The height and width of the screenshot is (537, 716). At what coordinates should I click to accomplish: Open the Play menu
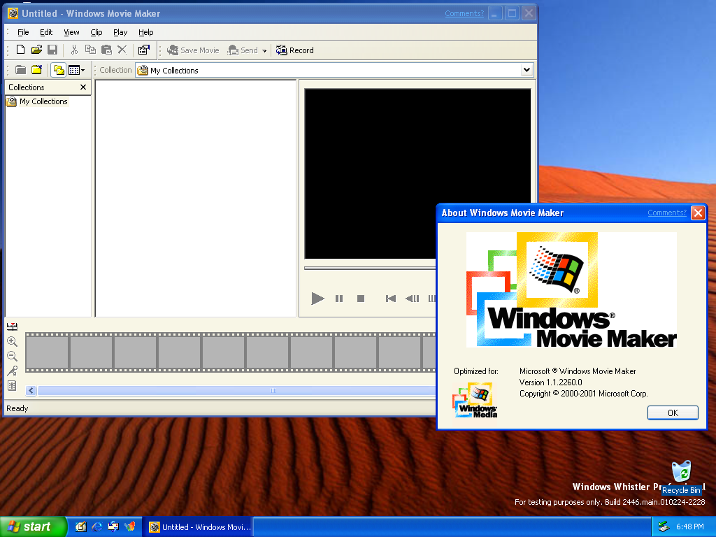[120, 32]
